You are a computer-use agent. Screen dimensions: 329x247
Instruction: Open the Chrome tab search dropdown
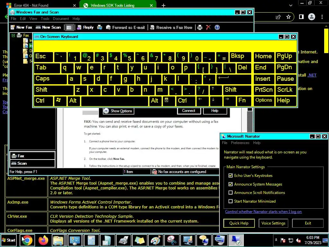[290, 5]
